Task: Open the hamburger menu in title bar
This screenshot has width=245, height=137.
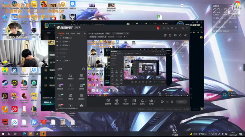Action: 176,28
